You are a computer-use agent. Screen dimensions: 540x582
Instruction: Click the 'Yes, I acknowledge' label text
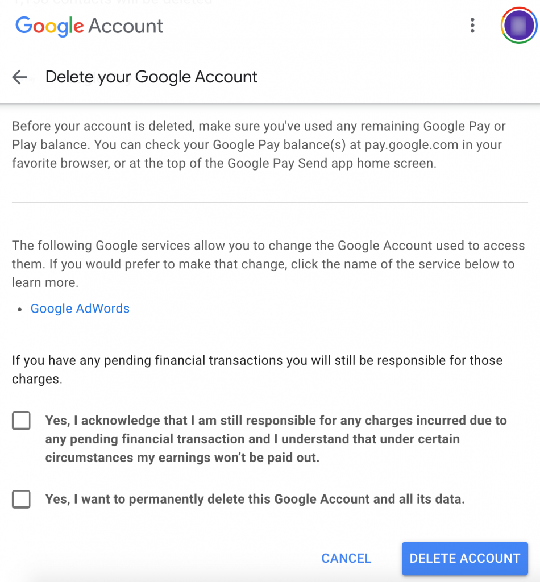[276, 439]
